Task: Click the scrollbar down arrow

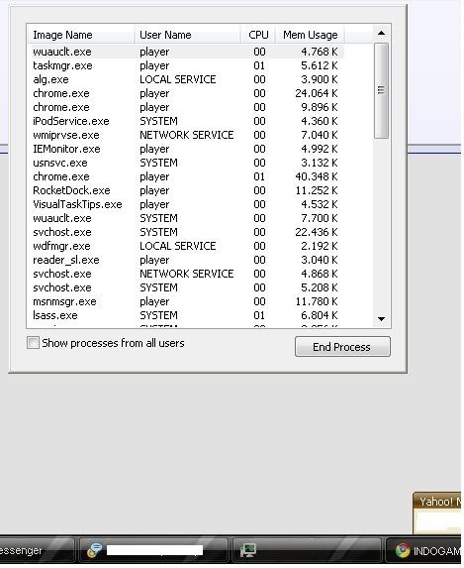Action: [381, 319]
